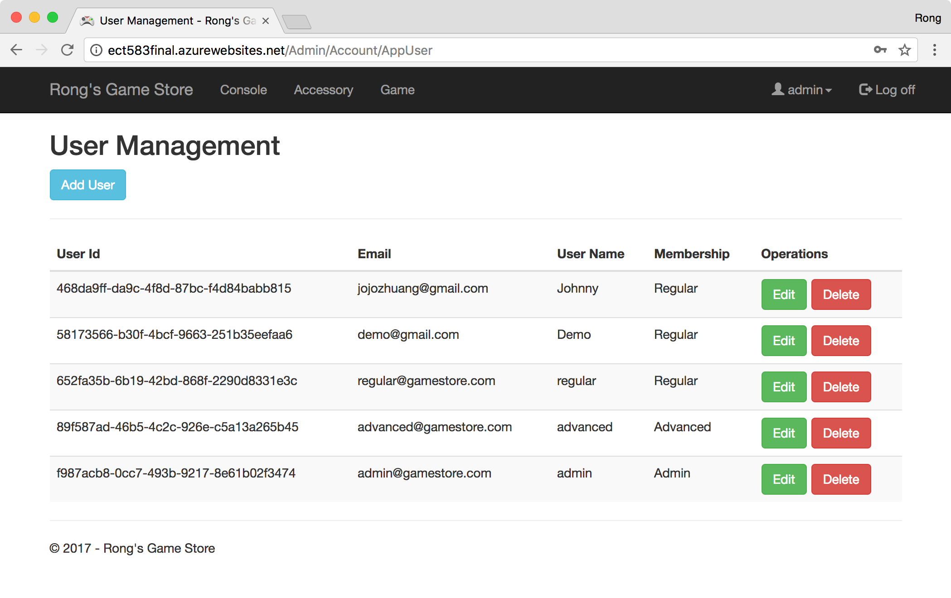
Task: Click the User Name column header
Action: 591,254
